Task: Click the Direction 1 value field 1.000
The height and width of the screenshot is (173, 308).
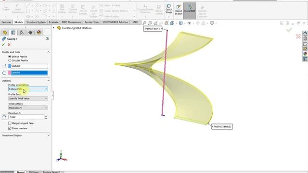Action: tap(26, 117)
